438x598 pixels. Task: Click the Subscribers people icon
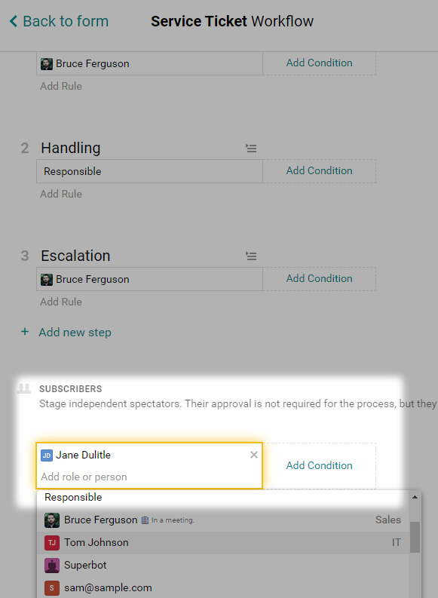click(24, 388)
